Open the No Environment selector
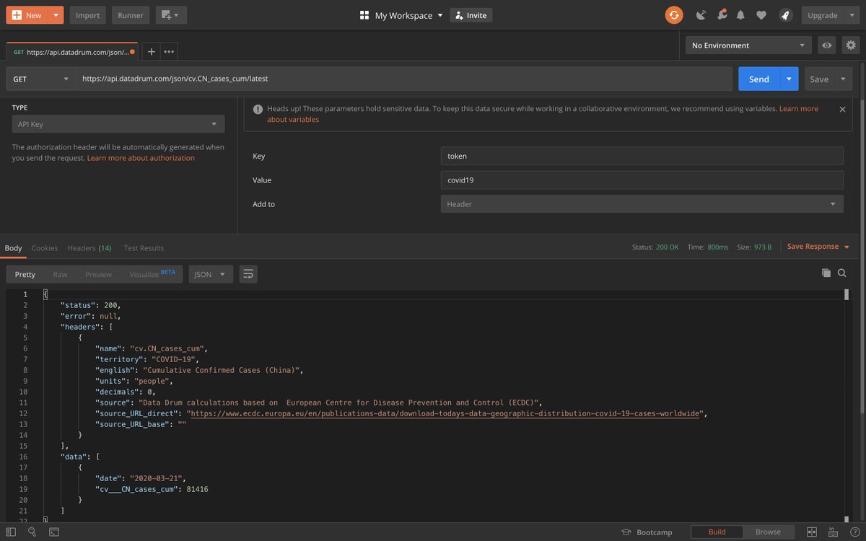Image resolution: width=866 pixels, height=541 pixels. pyautogui.click(x=748, y=45)
